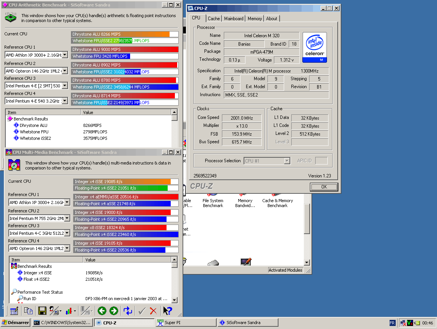The image size is (437, 329).
Task: Click the File System Benchmark module
Action: 213,203
